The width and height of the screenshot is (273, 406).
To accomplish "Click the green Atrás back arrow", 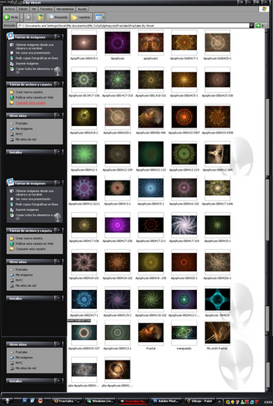I will 7,17.
